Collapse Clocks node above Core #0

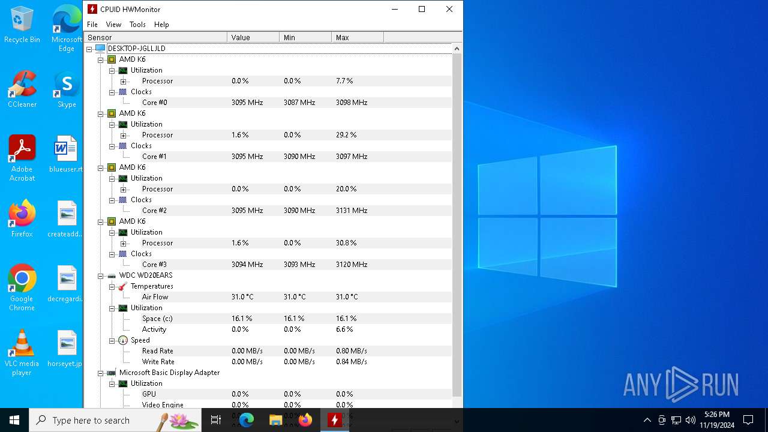[112, 92]
